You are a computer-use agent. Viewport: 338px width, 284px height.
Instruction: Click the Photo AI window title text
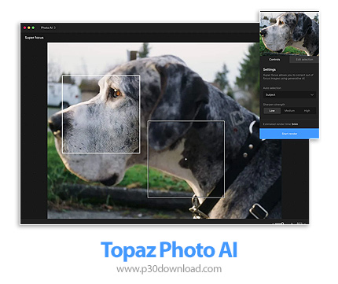point(46,28)
